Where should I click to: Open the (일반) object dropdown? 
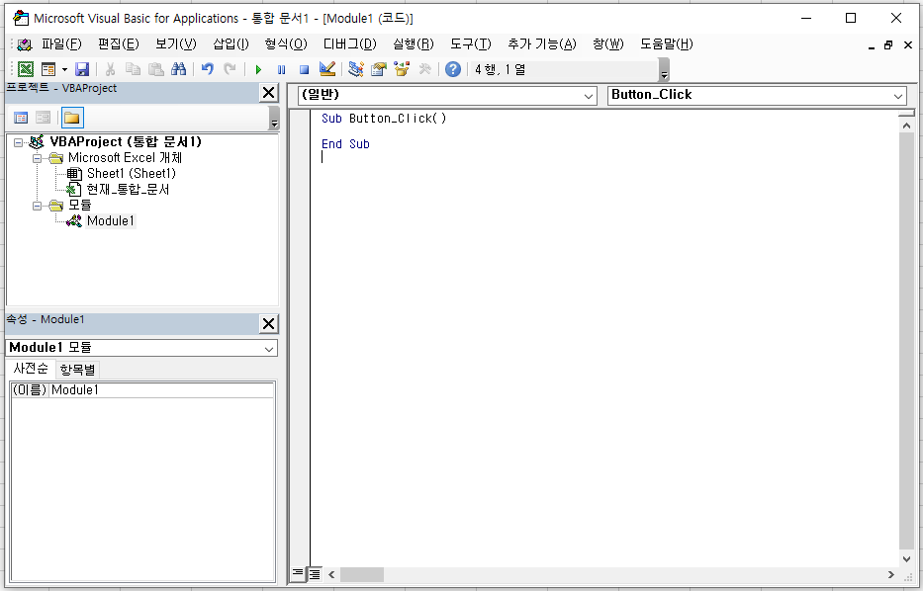point(588,96)
